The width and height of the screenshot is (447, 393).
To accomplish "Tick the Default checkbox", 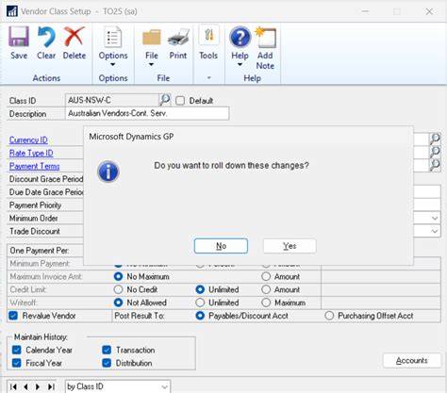I will pyautogui.click(x=180, y=101).
